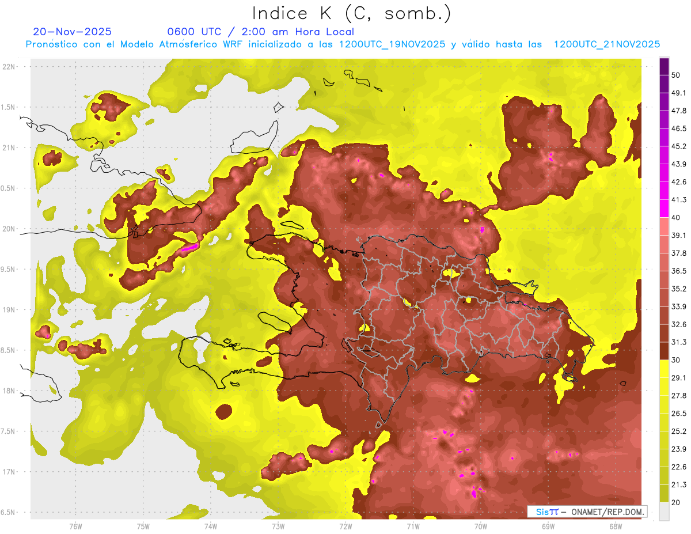Viewport: 691px width, 534px height.
Task: Click the '71W' longitude label
Action: 413,526
